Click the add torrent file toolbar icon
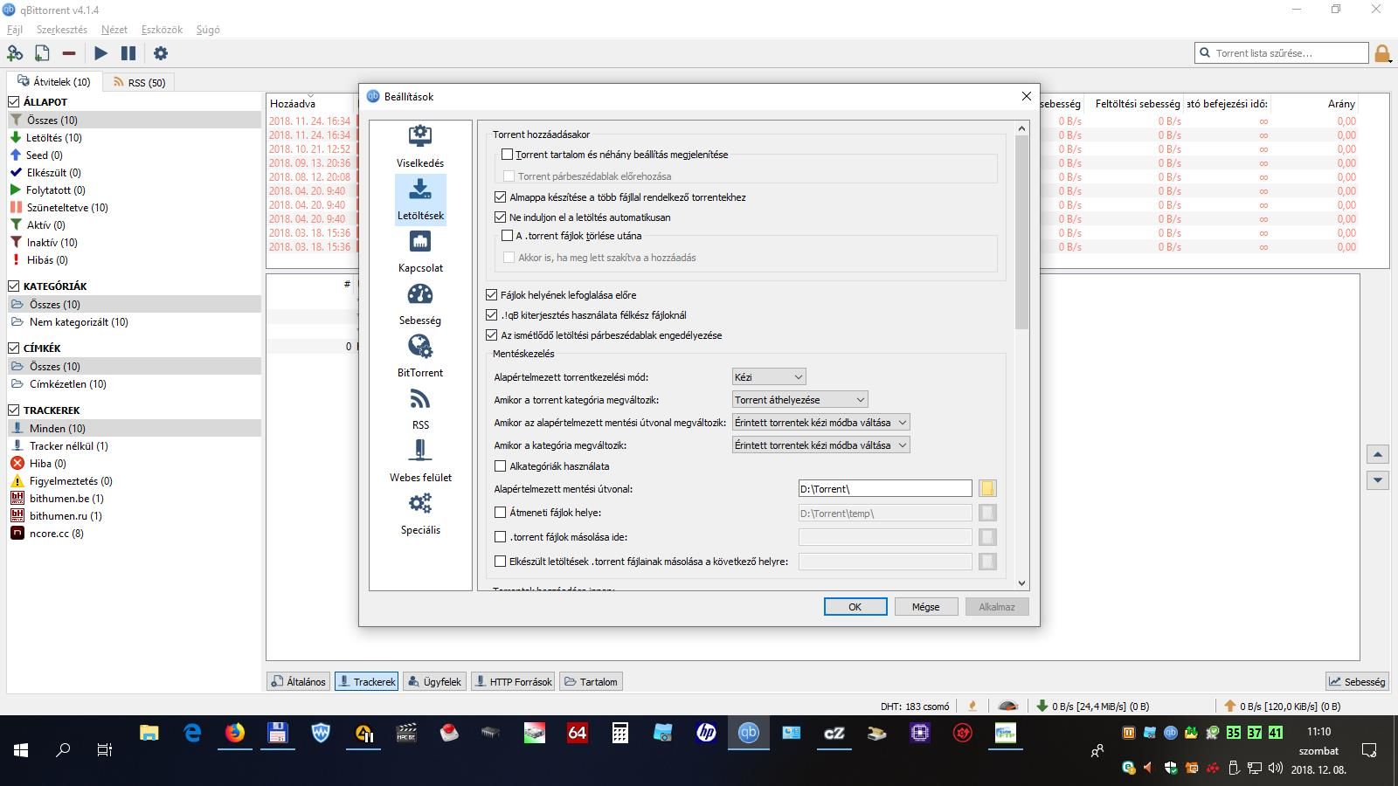This screenshot has width=1398, height=786. 42,53
